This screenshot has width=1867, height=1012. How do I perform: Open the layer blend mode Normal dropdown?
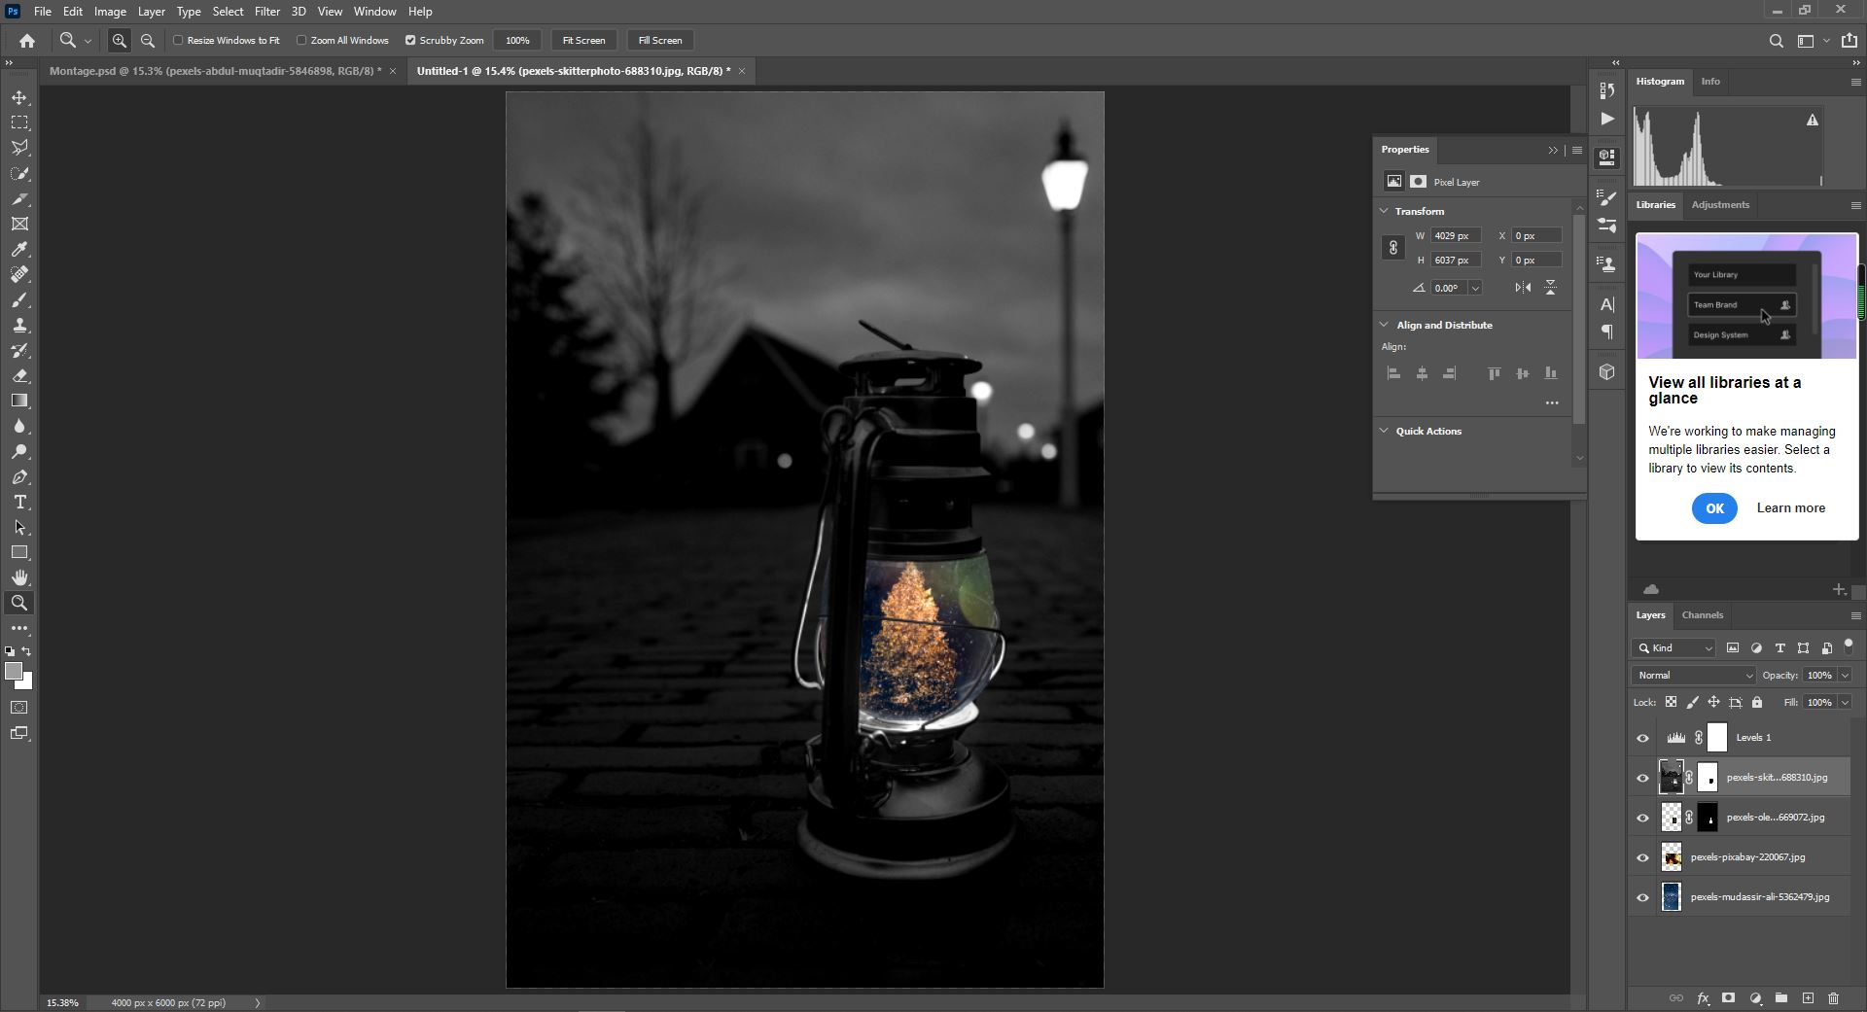pos(1694,676)
